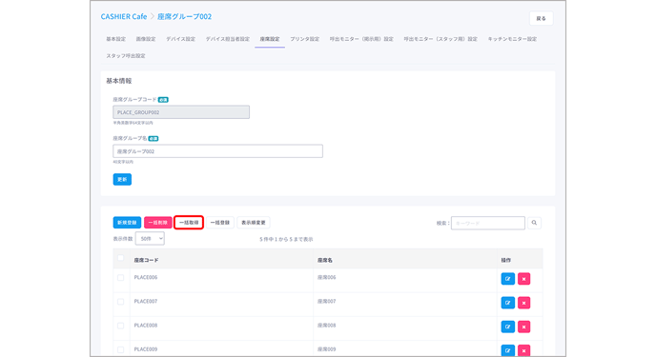Focus the 座席グループ名 input field

pos(217,151)
